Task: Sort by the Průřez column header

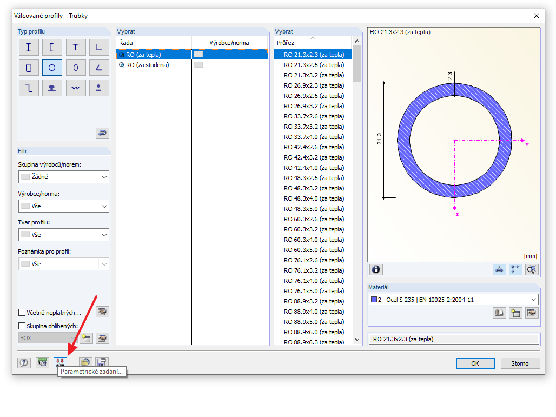Action: [x=314, y=43]
